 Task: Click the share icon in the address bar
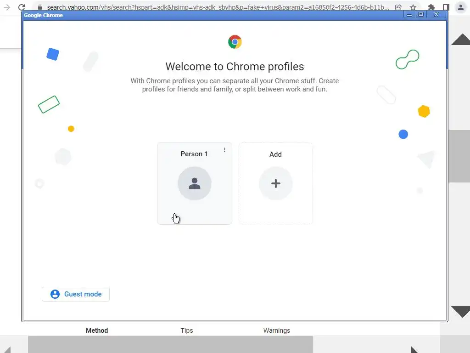(398, 7)
